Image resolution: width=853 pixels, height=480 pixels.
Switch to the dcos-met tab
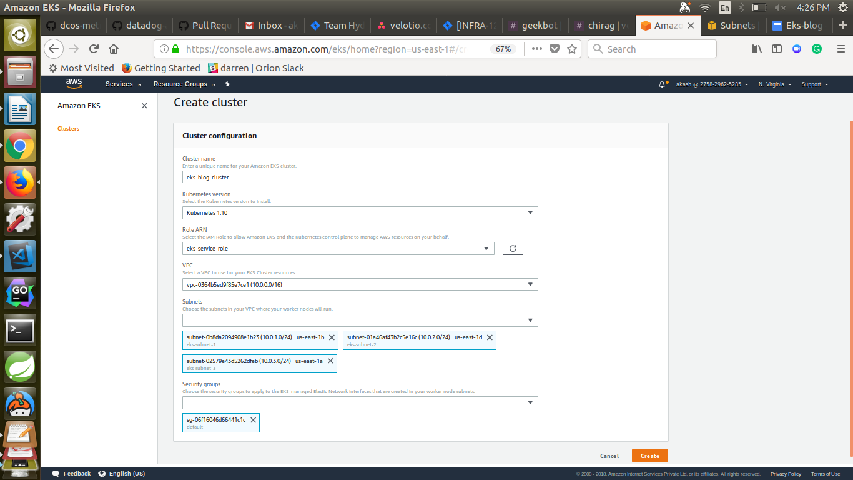click(x=73, y=26)
